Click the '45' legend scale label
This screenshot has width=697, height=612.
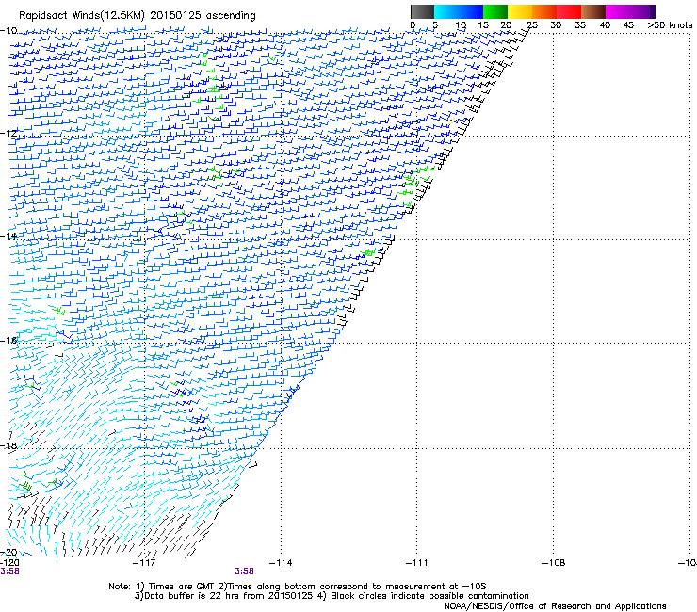[628, 25]
